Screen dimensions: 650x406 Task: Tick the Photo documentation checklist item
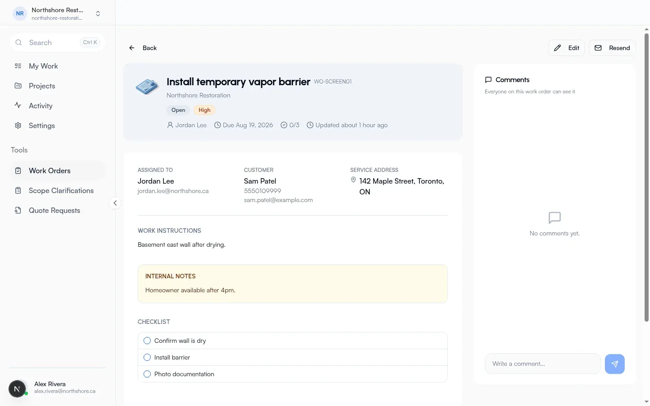click(147, 374)
